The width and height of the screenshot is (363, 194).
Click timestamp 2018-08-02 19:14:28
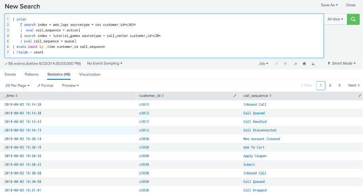[23, 104]
